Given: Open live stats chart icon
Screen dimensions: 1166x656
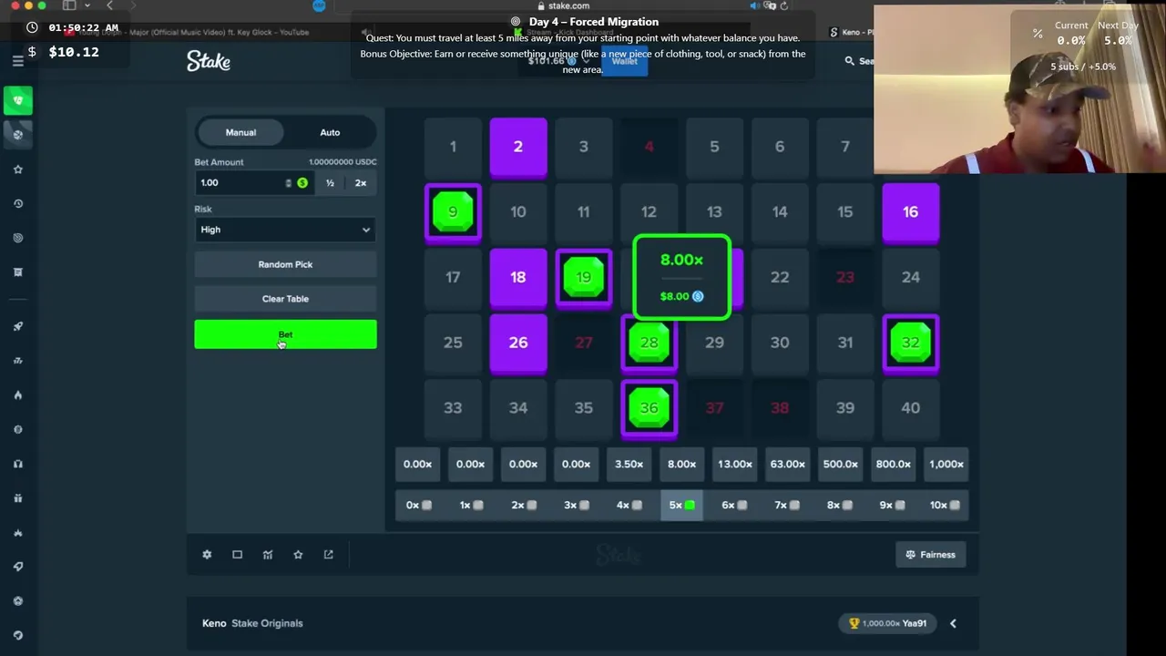Looking at the screenshot, I should [x=268, y=554].
